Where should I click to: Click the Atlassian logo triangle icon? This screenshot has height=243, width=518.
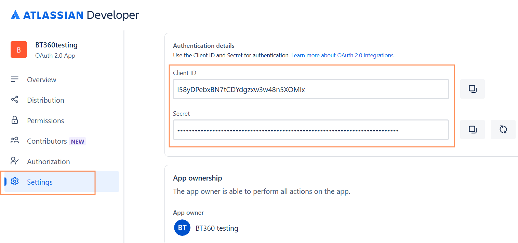pyautogui.click(x=15, y=15)
